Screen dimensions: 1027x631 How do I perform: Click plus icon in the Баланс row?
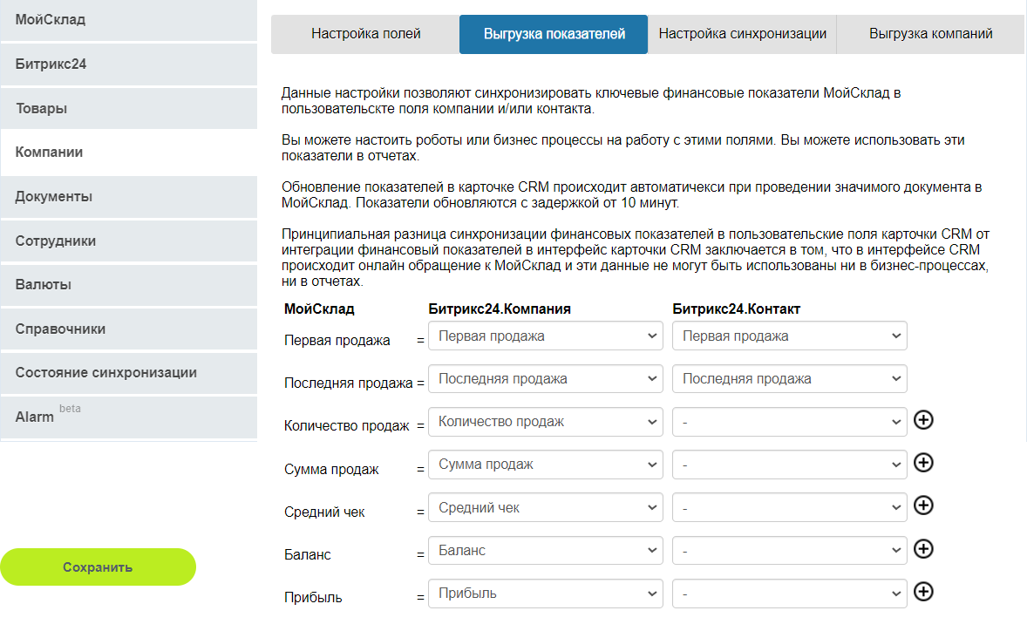click(924, 549)
